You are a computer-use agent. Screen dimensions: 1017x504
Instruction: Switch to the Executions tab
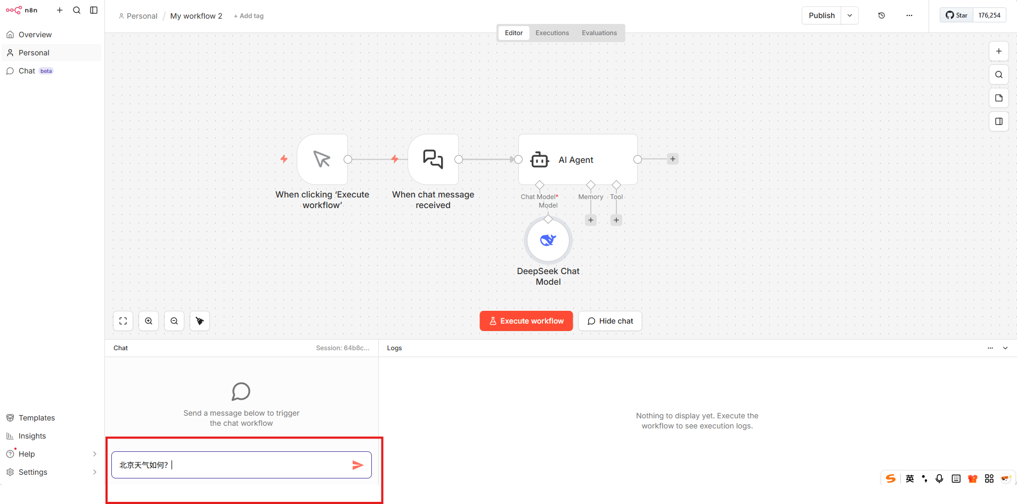(x=552, y=33)
